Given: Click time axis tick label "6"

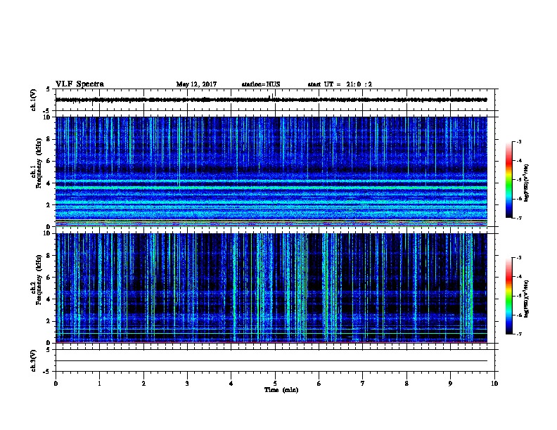Looking at the screenshot, I should coord(319,383).
